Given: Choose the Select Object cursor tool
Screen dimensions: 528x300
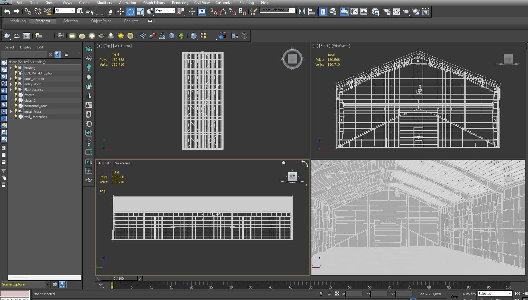Looking at the screenshot, I should click(x=80, y=12).
